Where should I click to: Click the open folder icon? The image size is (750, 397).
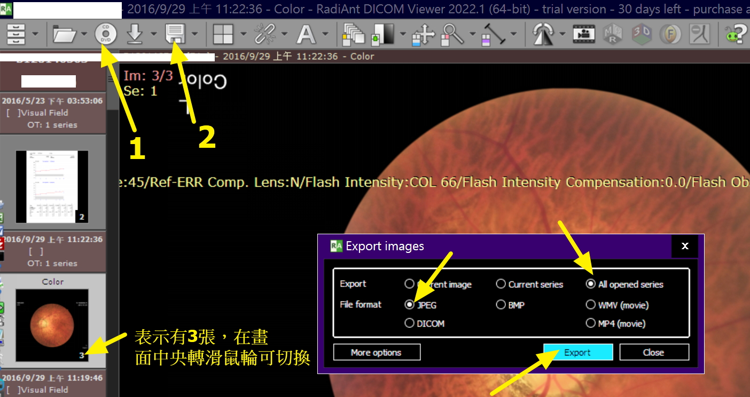pyautogui.click(x=65, y=35)
